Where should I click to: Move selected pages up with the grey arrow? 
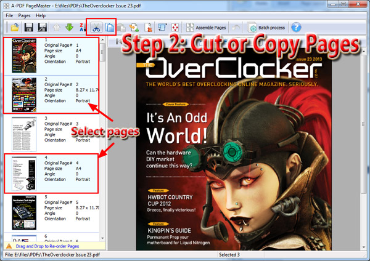point(56,27)
